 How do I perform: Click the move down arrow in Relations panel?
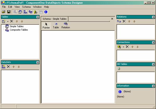coord(134,21)
